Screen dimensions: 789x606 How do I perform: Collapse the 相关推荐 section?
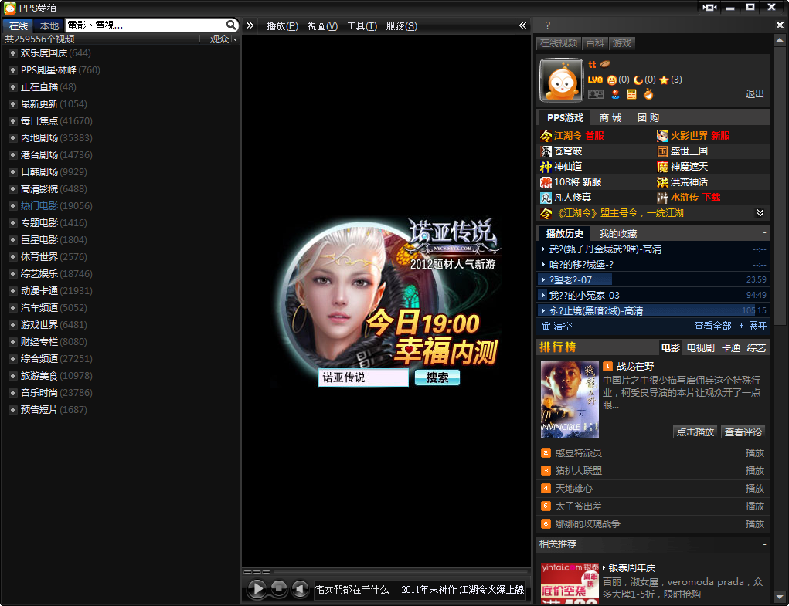click(764, 544)
